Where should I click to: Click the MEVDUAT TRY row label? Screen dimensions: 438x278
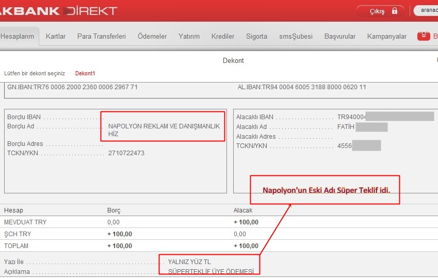pos(25,222)
